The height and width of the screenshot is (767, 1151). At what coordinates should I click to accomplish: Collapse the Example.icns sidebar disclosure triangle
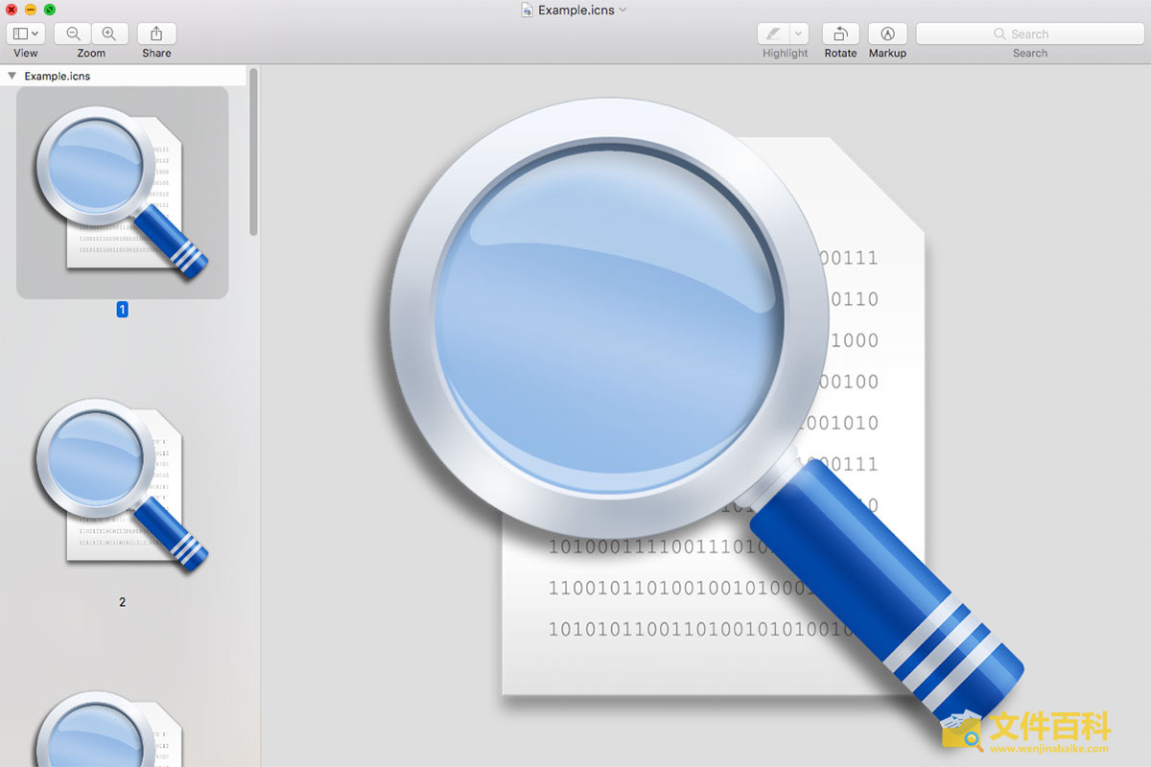click(x=12, y=76)
